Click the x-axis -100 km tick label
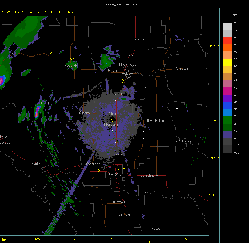Viewport: 249px width, 243px height. coord(36,239)
